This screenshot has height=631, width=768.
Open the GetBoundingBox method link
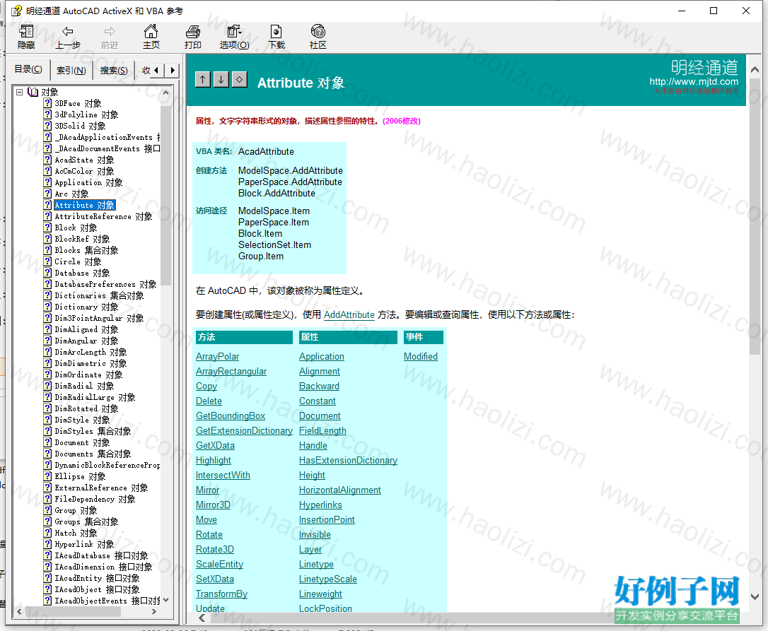pos(231,415)
